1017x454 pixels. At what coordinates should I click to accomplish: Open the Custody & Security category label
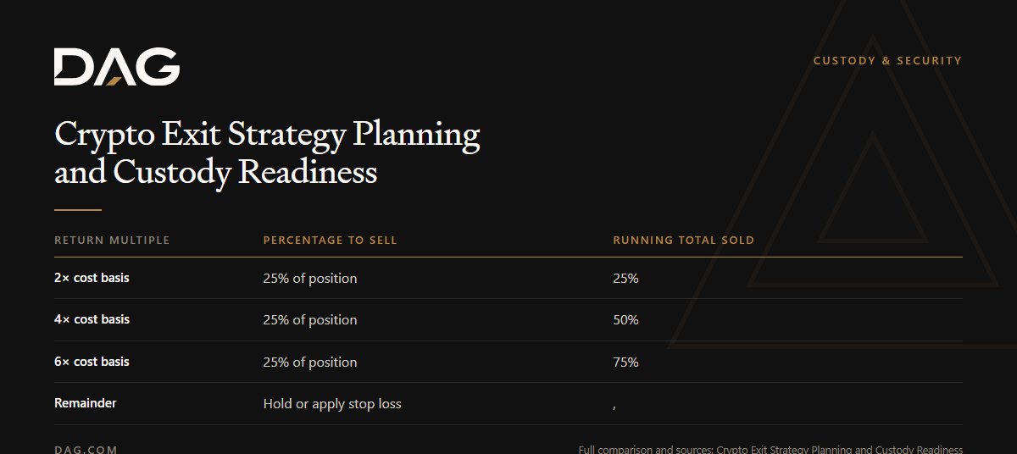887,61
